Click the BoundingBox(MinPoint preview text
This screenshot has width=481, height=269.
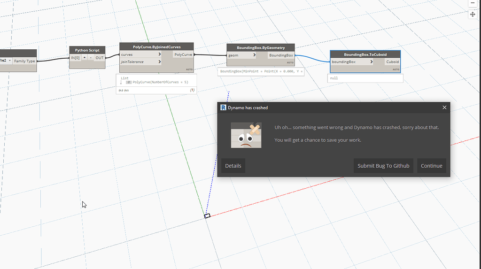(x=261, y=71)
